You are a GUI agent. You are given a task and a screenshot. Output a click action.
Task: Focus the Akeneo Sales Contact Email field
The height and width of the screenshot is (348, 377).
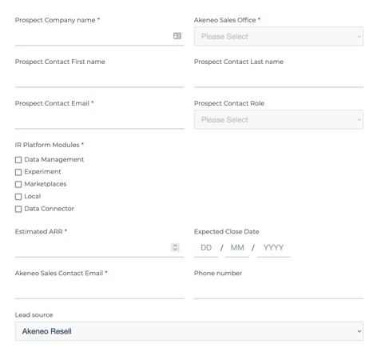pyautogui.click(x=100, y=290)
